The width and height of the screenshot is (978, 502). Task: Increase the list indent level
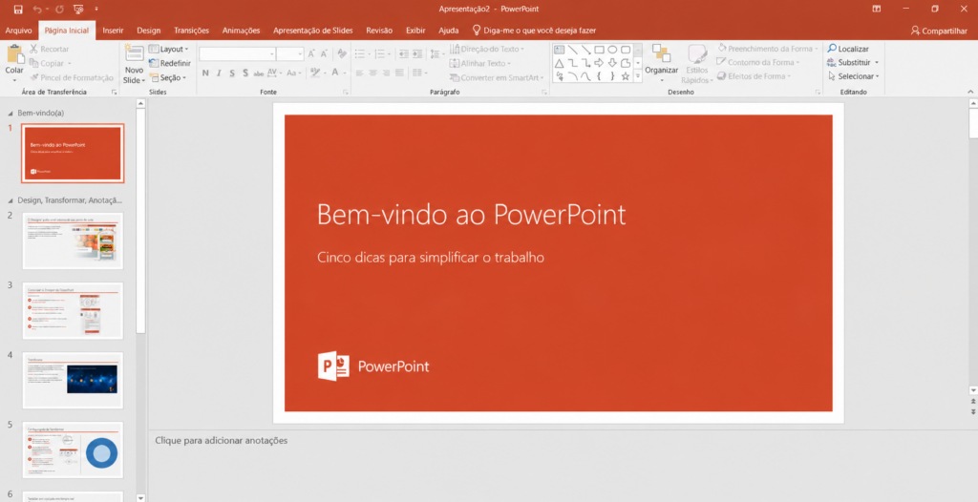[x=417, y=54]
